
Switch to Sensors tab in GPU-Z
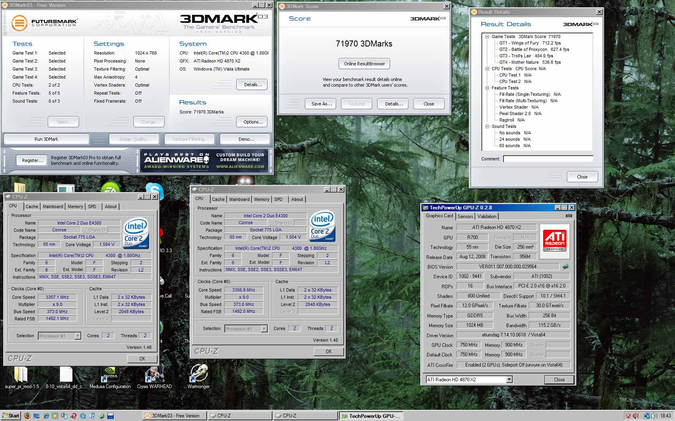click(465, 217)
